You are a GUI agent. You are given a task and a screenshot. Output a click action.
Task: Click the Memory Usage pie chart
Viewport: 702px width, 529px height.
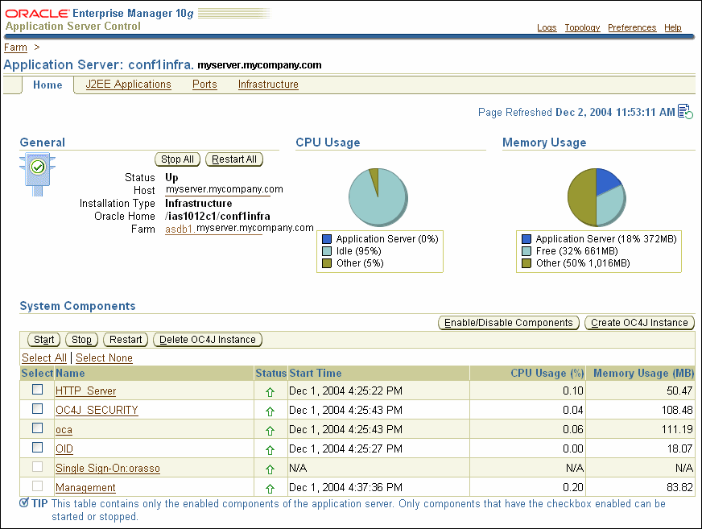click(597, 197)
